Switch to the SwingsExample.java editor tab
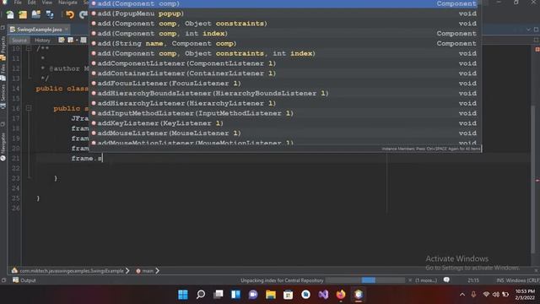 pos(39,30)
